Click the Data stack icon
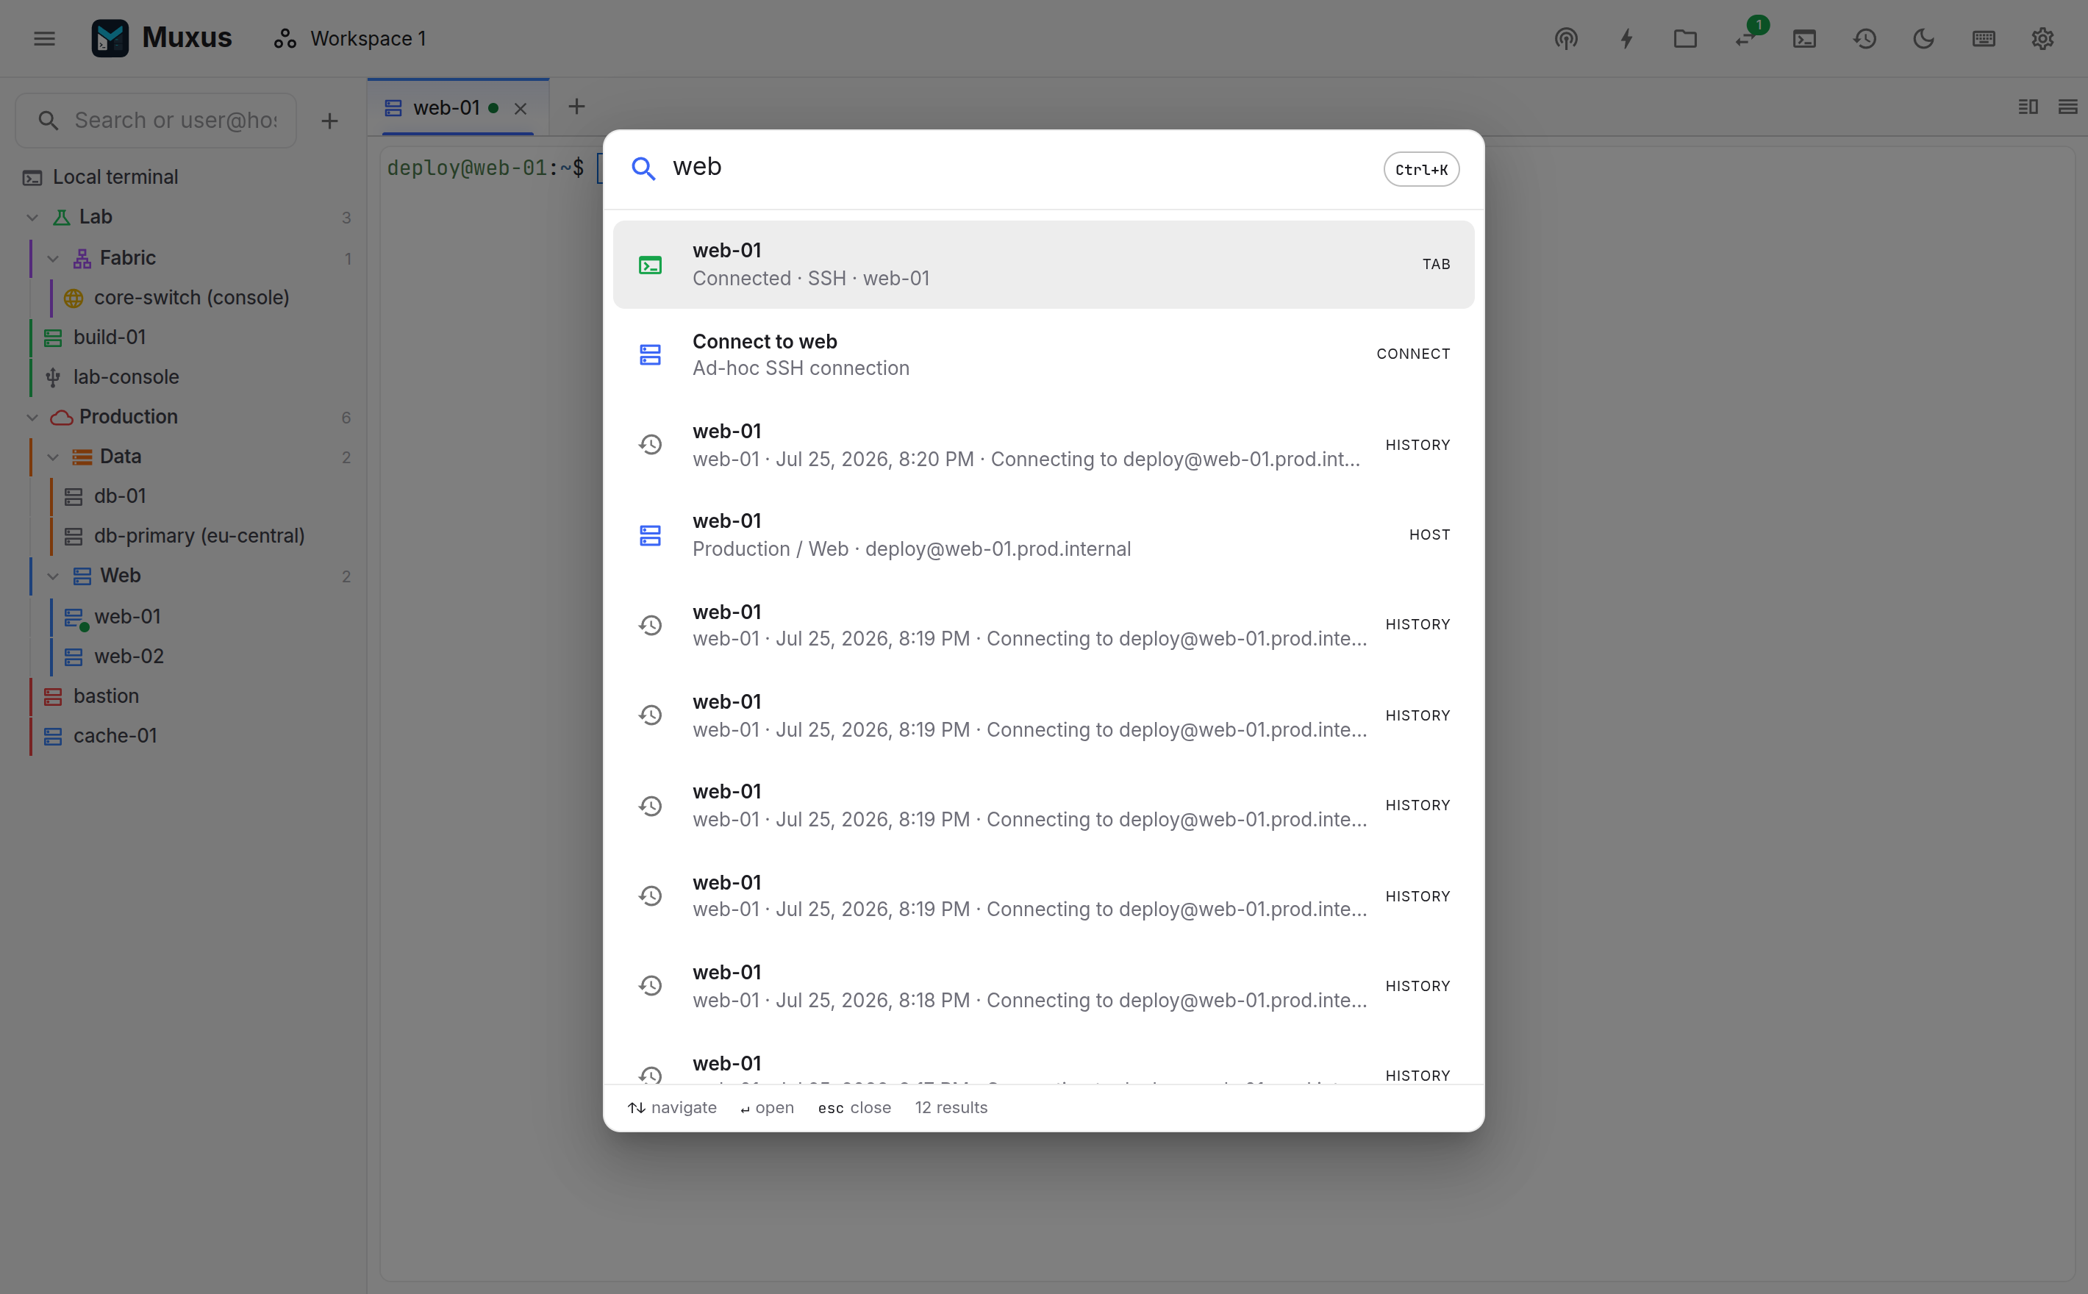This screenshot has width=2088, height=1294. click(x=82, y=457)
